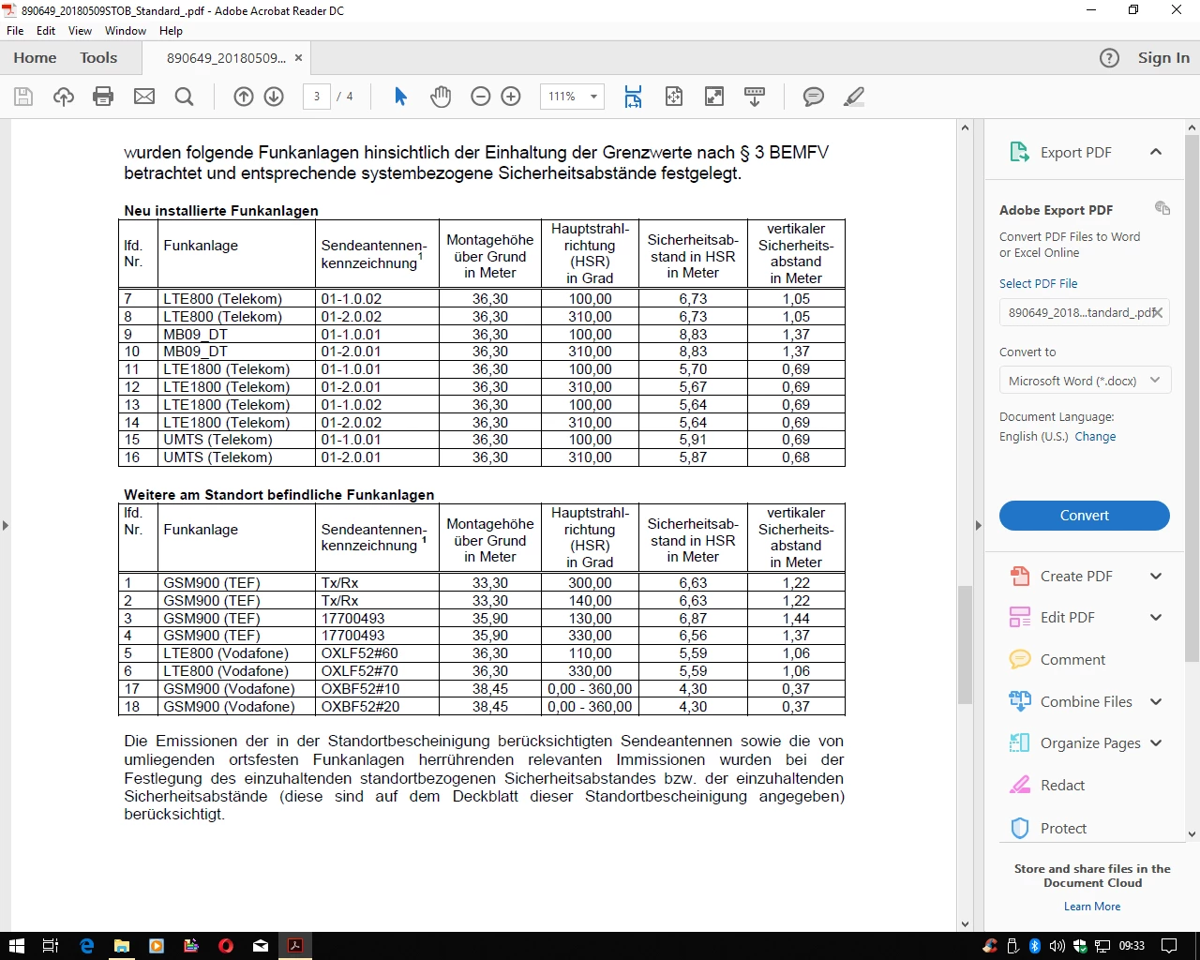1200x960 pixels.
Task: Open the View menu
Action: tap(80, 31)
